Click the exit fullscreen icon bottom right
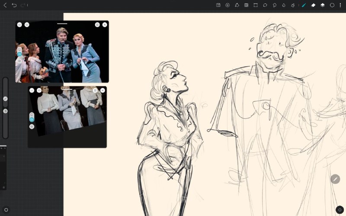The width and height of the screenshot is (346, 216). pos(340,210)
